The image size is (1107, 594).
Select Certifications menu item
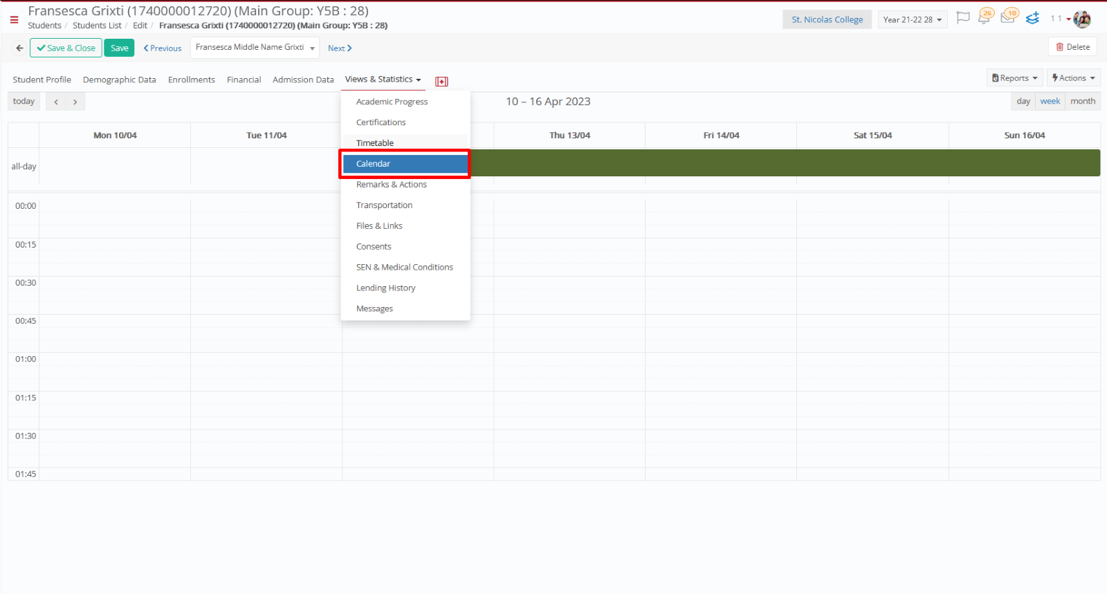(x=405, y=122)
